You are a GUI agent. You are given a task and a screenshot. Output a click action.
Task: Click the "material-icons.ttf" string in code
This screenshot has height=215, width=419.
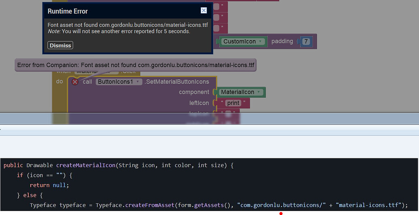click(x=369, y=205)
